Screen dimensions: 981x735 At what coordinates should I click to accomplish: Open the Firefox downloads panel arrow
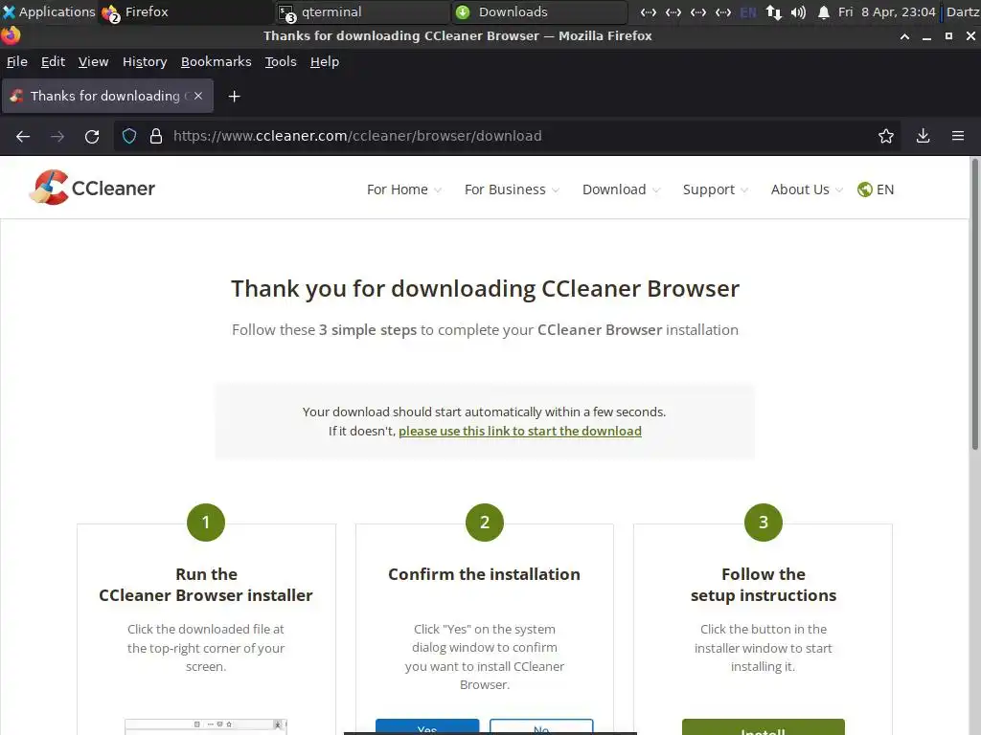(923, 136)
